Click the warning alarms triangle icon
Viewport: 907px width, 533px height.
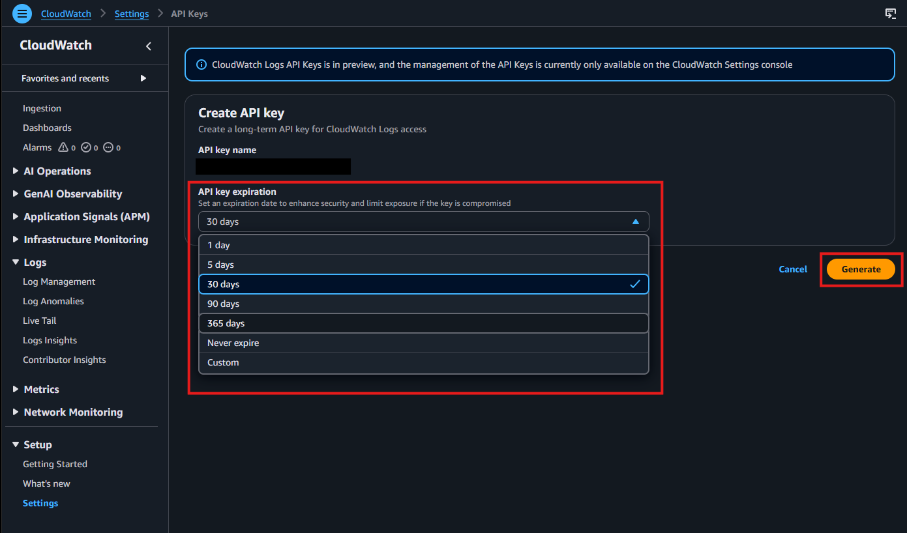coord(62,147)
